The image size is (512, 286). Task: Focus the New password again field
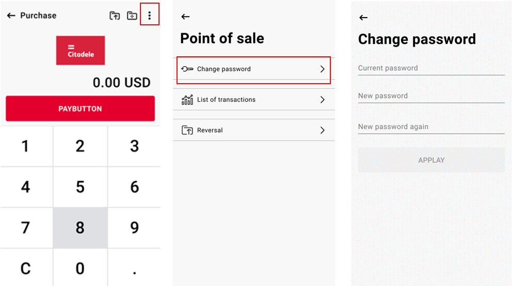coord(431,127)
